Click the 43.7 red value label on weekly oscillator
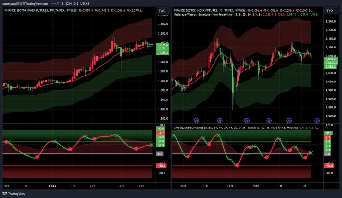 point(161,133)
